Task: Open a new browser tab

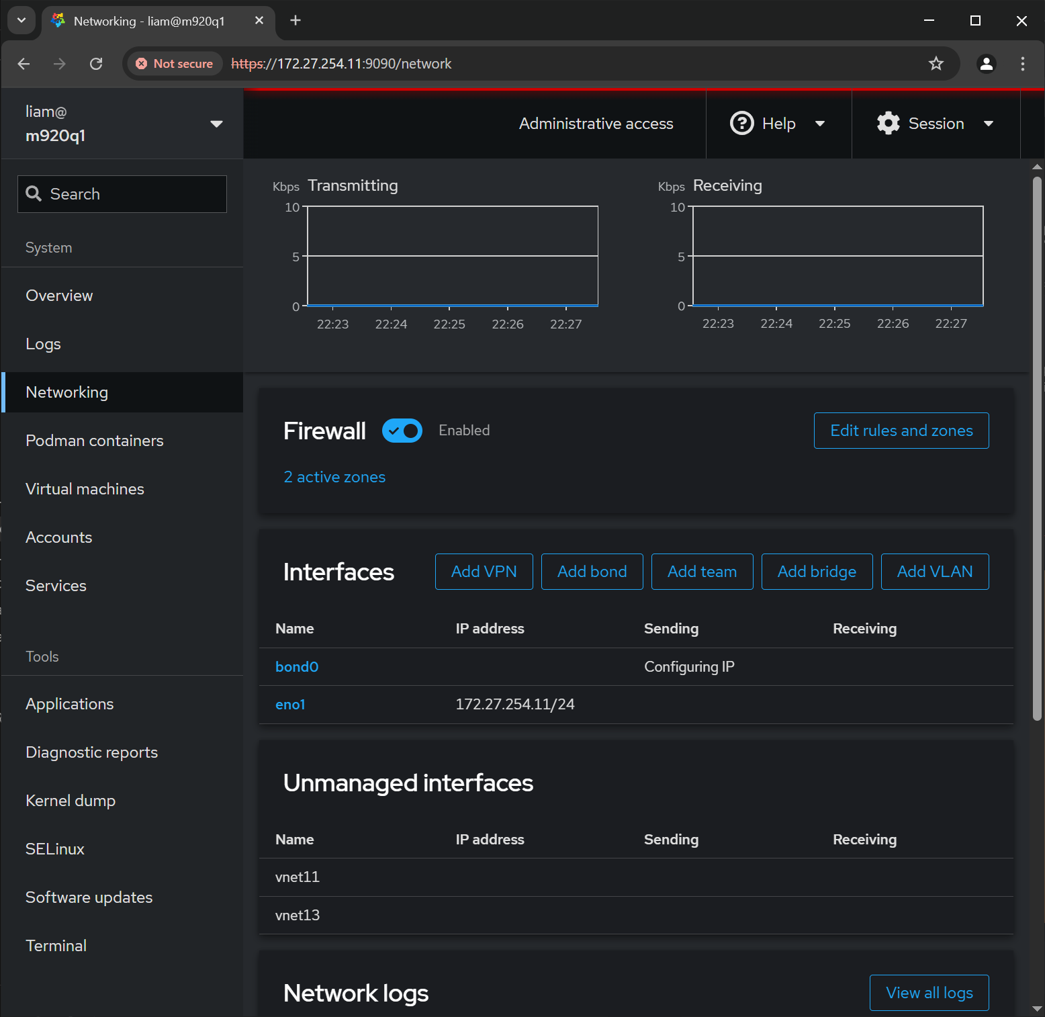Action: point(296,20)
